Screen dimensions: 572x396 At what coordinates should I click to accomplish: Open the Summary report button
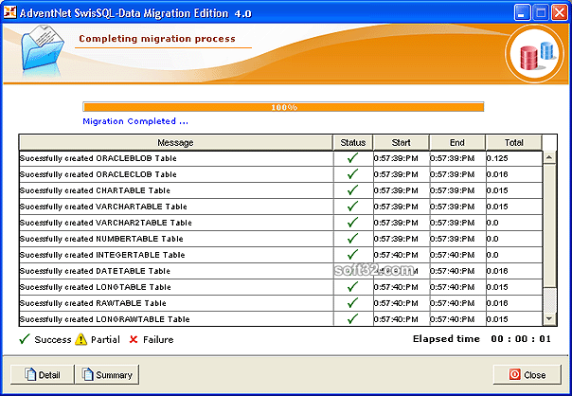point(107,374)
